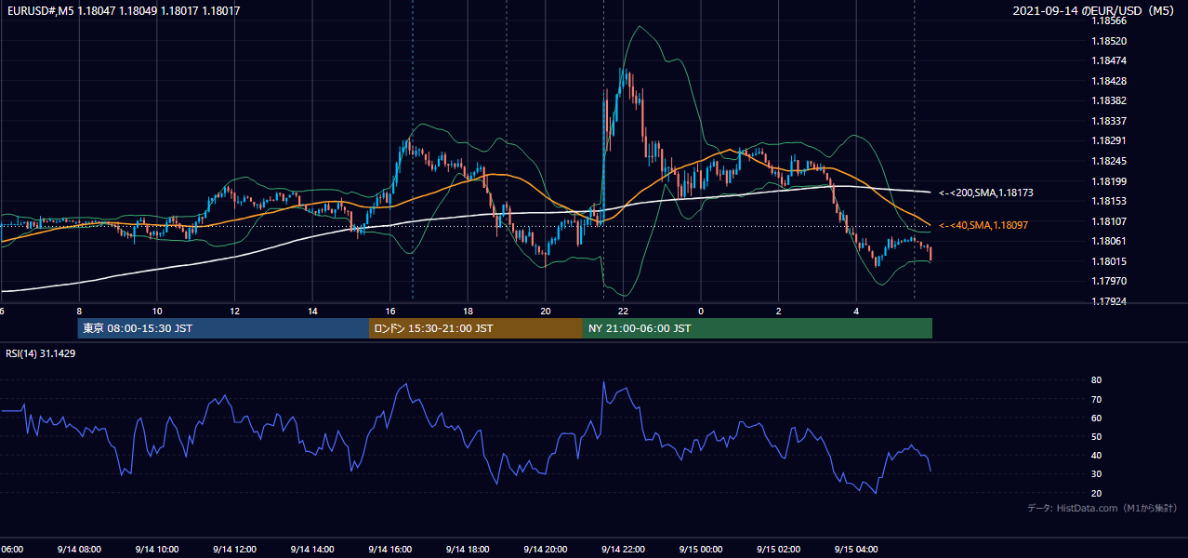Click the 1.18474 price axis label

[x=1110, y=60]
